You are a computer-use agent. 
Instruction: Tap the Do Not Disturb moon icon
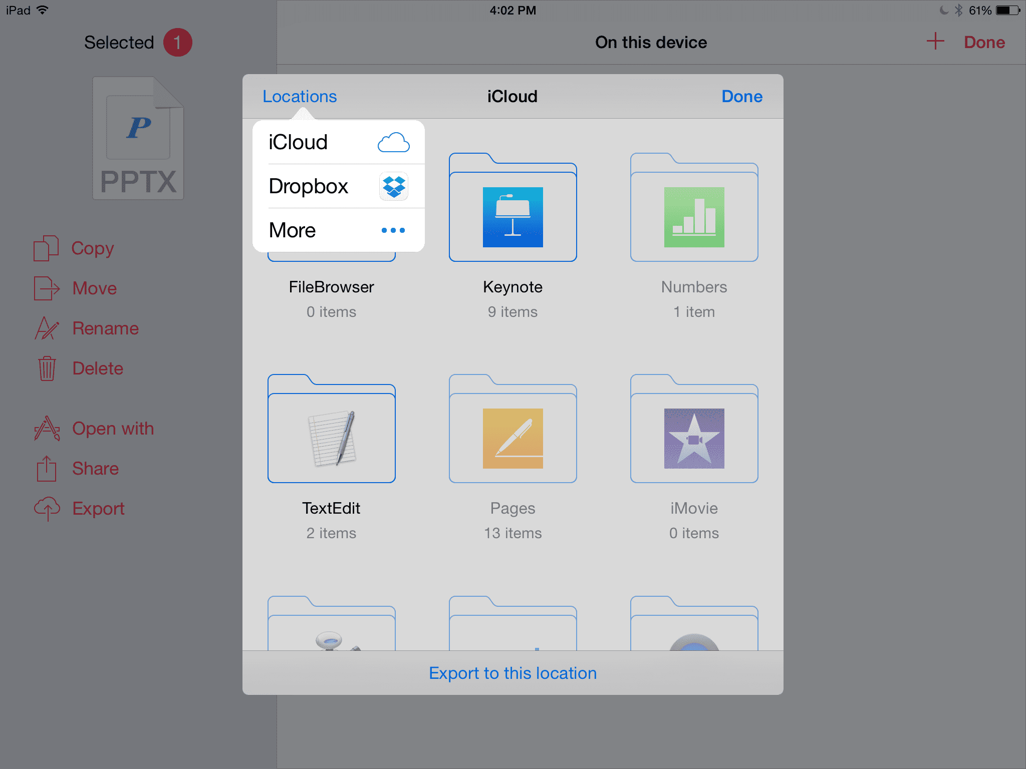[944, 11]
